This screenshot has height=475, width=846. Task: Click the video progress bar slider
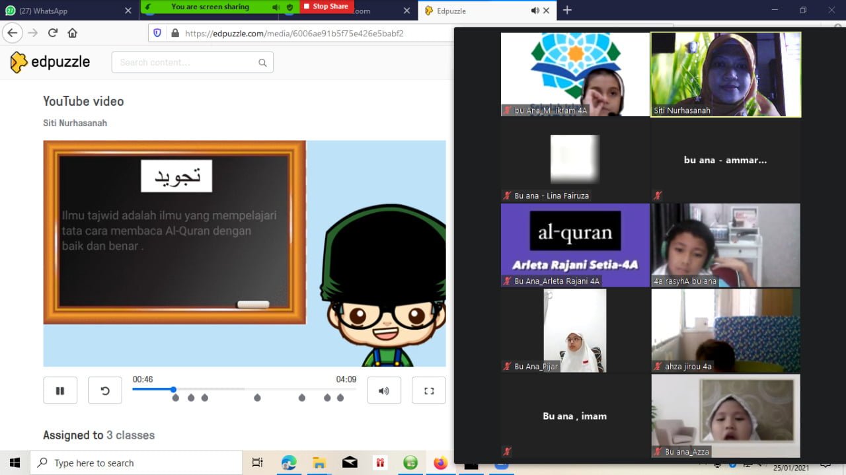point(173,389)
